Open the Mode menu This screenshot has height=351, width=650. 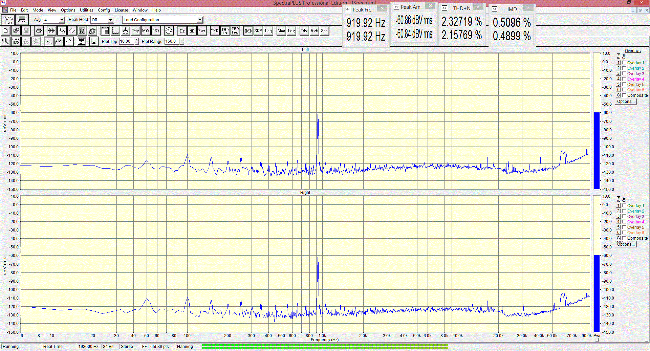38,10
